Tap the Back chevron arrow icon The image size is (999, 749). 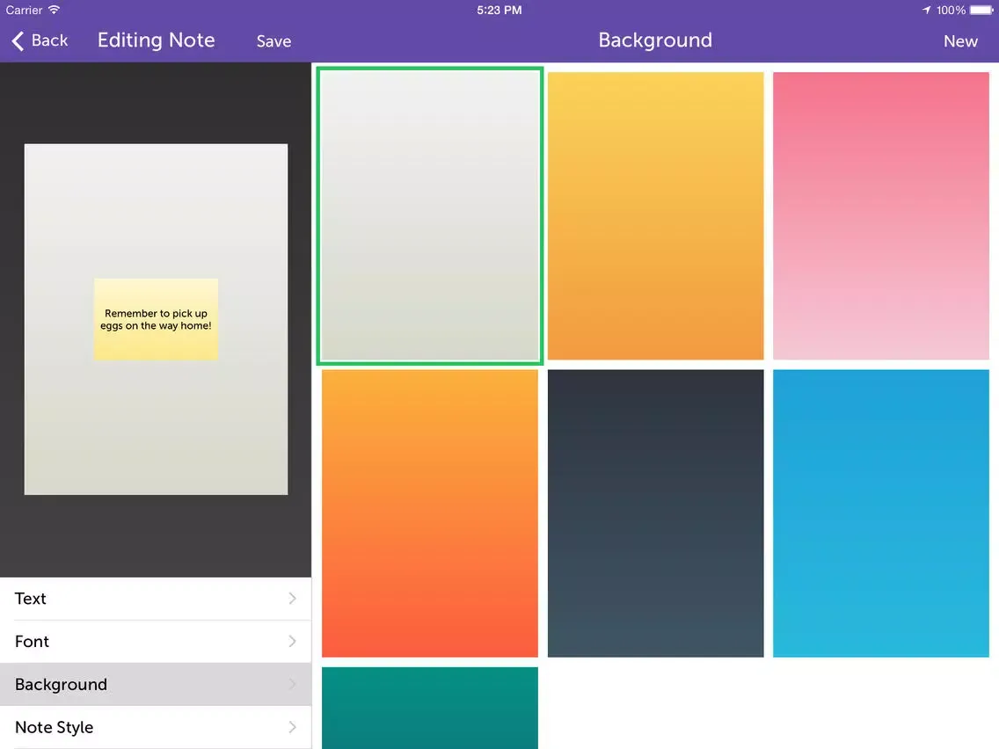click(18, 40)
